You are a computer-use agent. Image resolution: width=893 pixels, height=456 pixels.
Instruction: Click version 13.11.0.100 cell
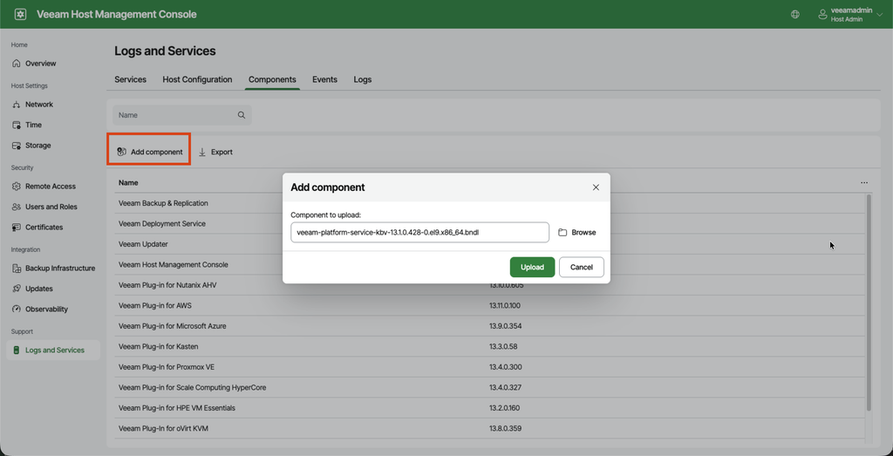505,306
